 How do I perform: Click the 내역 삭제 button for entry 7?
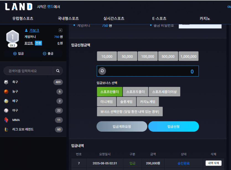tap(214, 163)
